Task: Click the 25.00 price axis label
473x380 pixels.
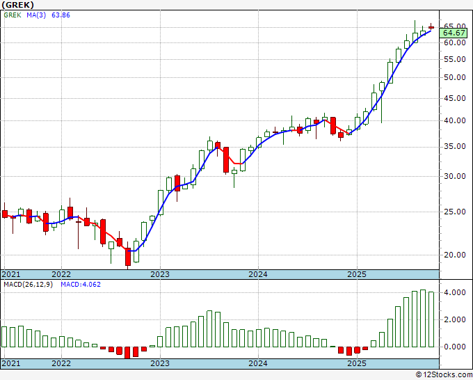Action: pos(455,212)
